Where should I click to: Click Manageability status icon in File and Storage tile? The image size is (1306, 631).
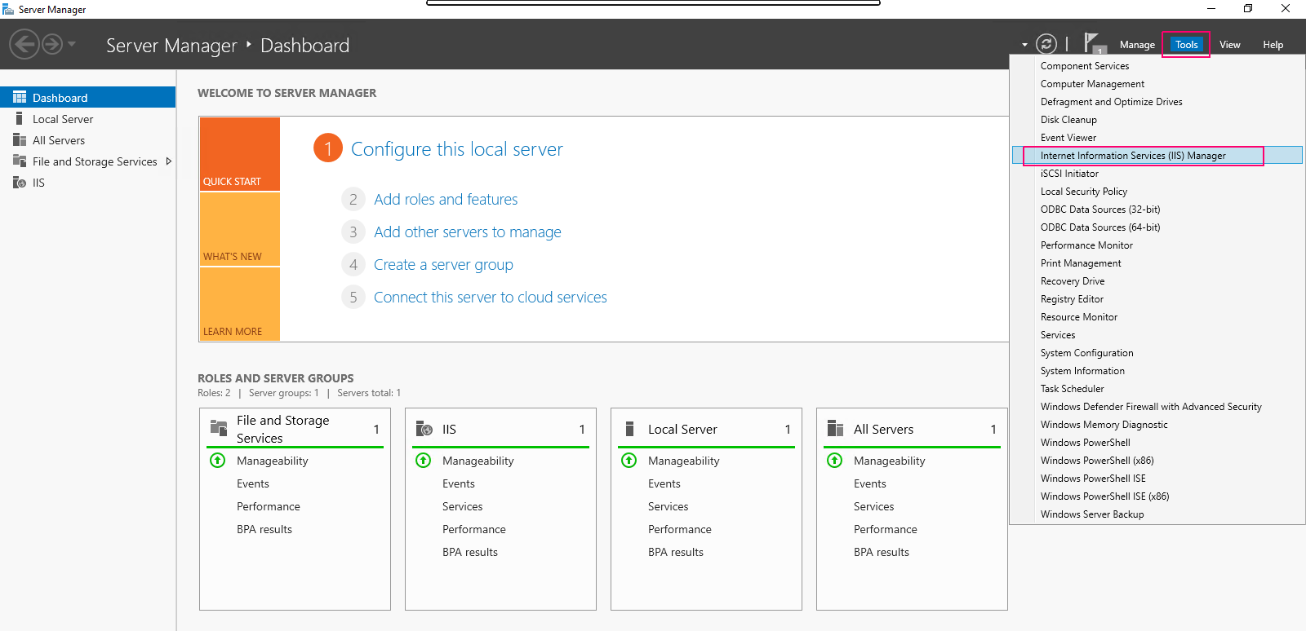pyautogui.click(x=218, y=461)
